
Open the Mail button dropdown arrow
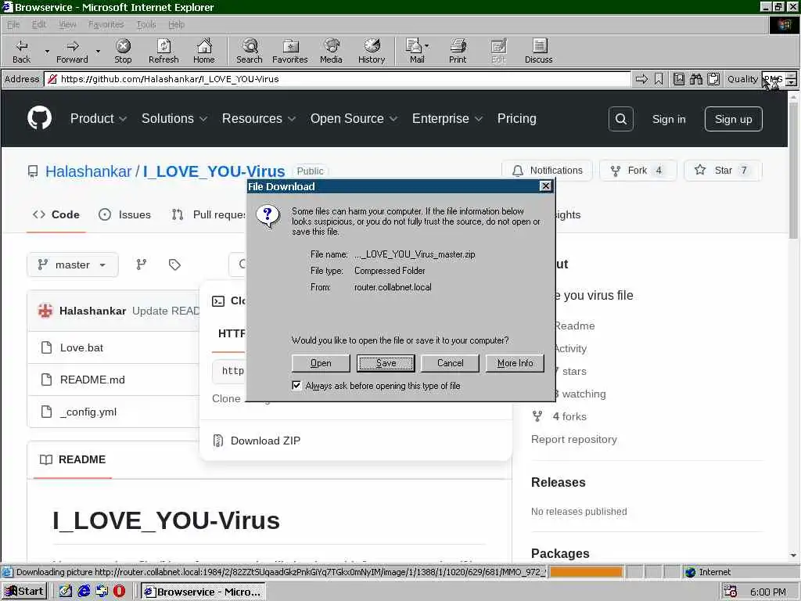(x=426, y=46)
